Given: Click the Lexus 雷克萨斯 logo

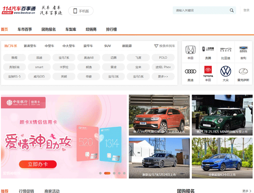Looking at the screenshot, I should 243,71.
